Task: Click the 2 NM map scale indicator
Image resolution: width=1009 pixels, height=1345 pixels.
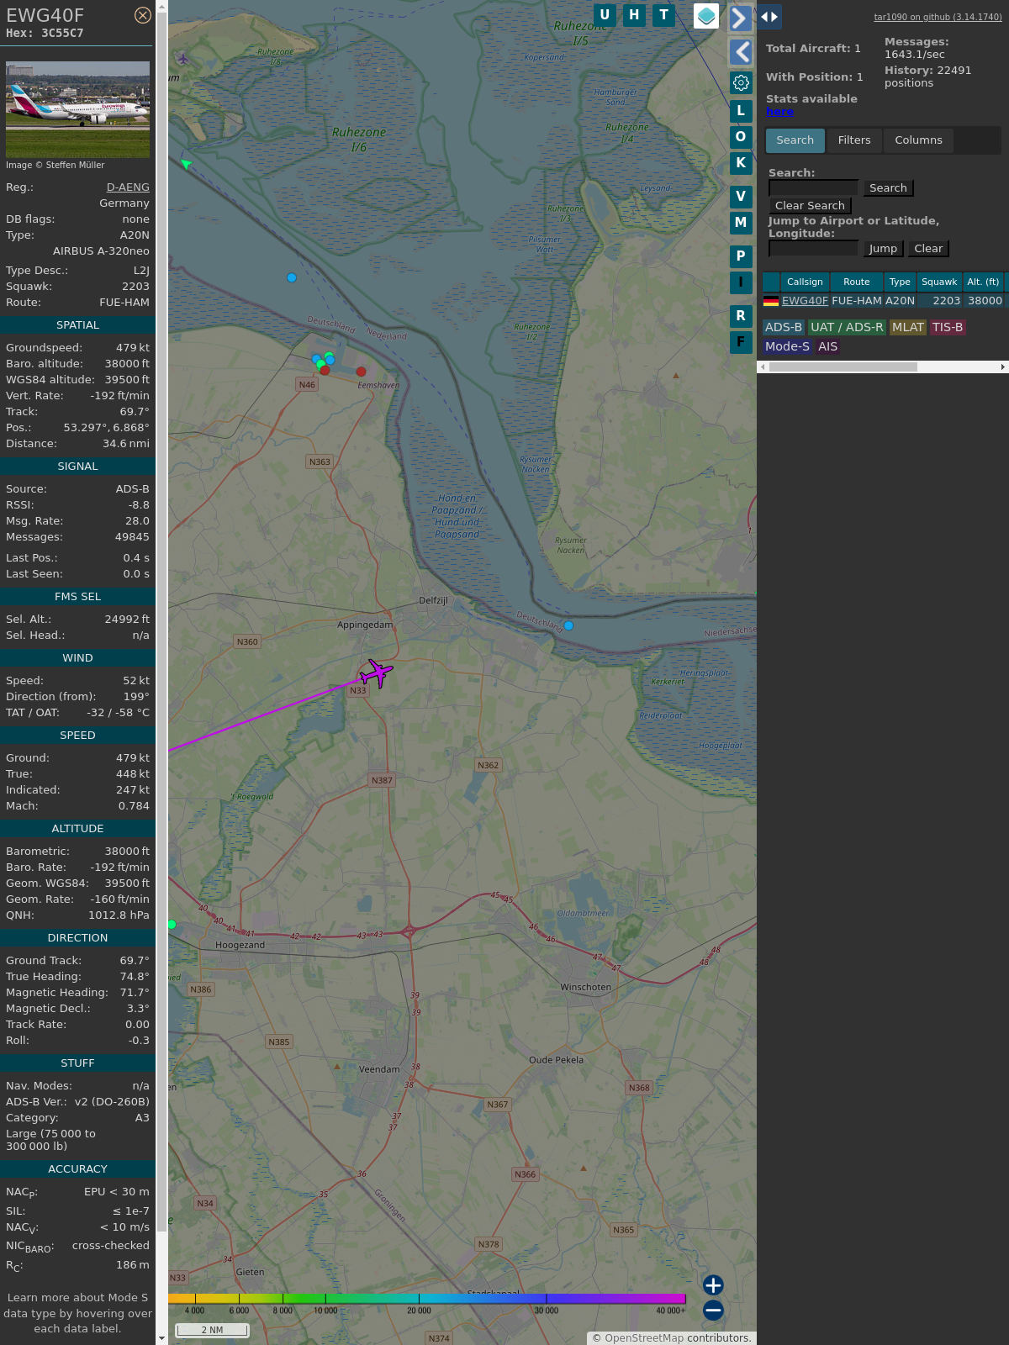Action: pos(212,1330)
